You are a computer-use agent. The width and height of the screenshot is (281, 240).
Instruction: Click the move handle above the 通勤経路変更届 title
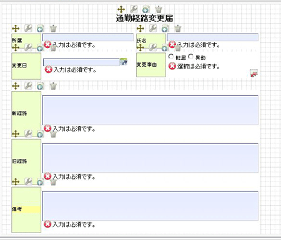click(121, 9)
